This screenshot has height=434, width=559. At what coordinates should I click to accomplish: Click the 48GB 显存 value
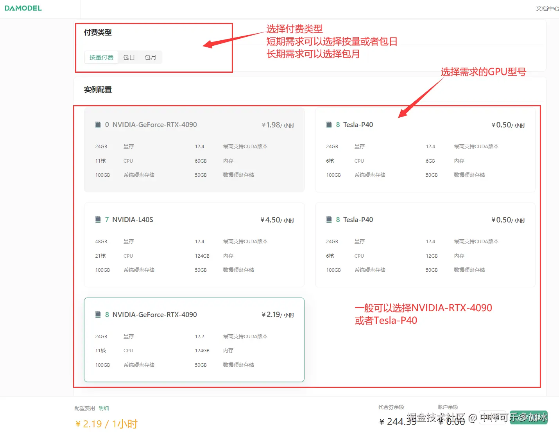(101, 242)
